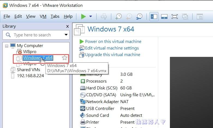Click Power on this virtual machine link
The width and height of the screenshot is (213, 128).
coord(113,41)
